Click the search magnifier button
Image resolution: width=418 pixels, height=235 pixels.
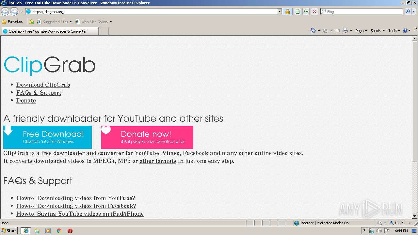408,11
